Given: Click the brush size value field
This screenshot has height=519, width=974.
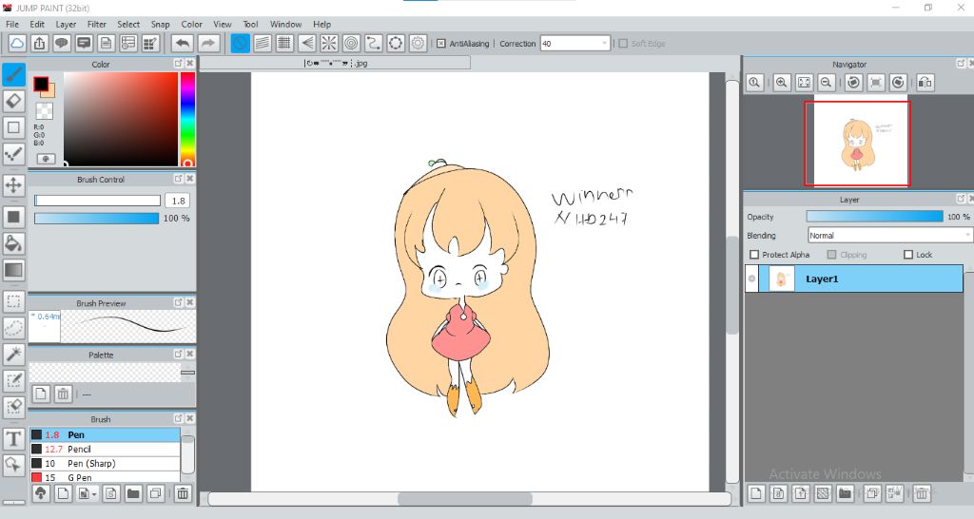Looking at the screenshot, I should 178,201.
